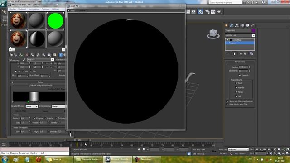The image size is (290, 163).
Task: Select the WU mapping radio button
Action: point(31,71)
